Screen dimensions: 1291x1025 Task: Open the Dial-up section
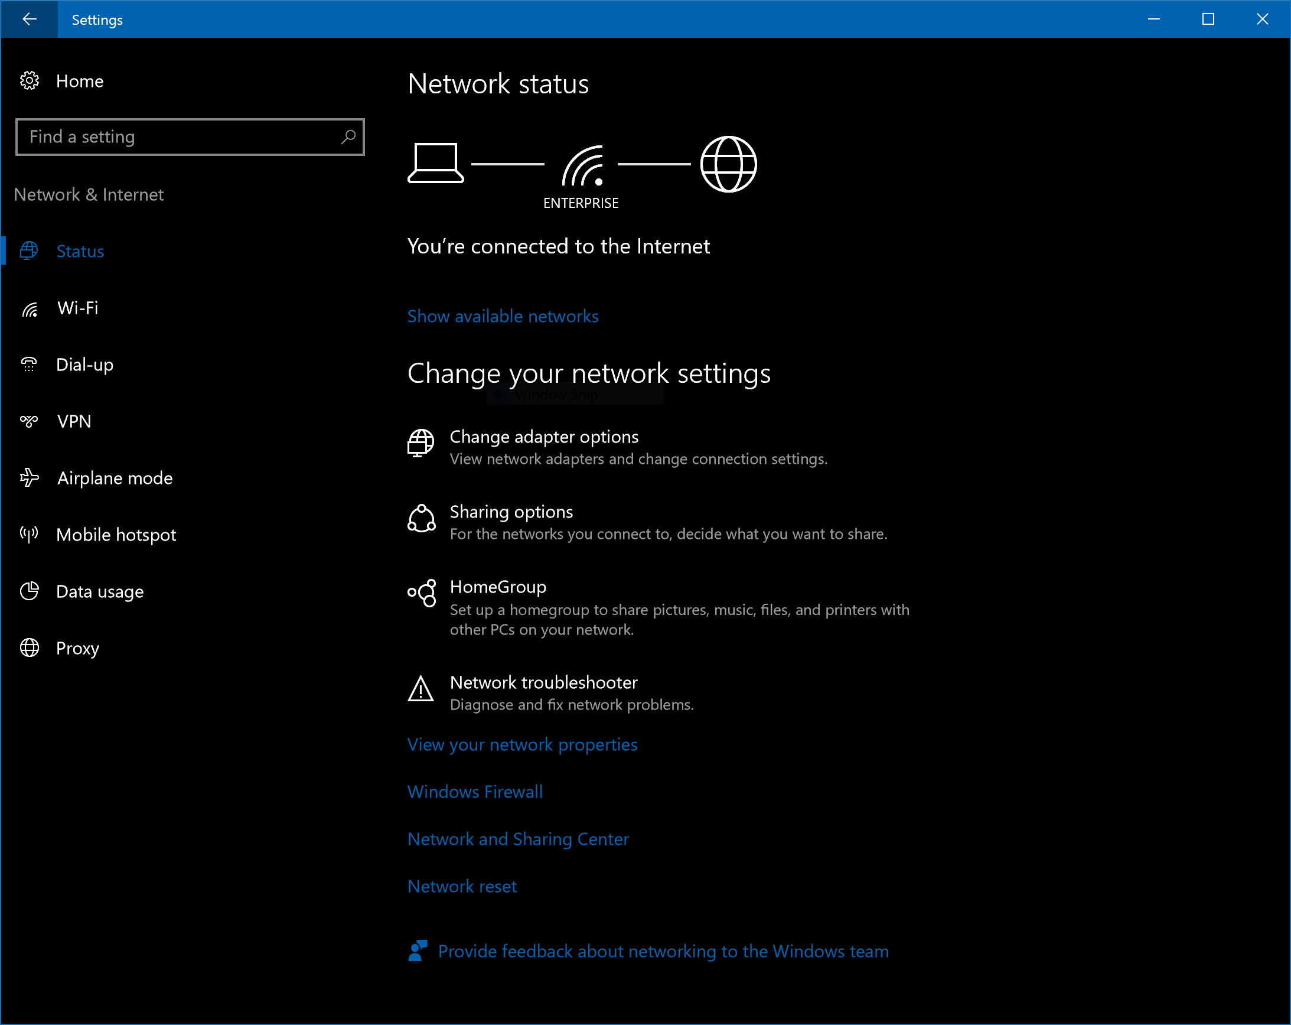tap(84, 365)
